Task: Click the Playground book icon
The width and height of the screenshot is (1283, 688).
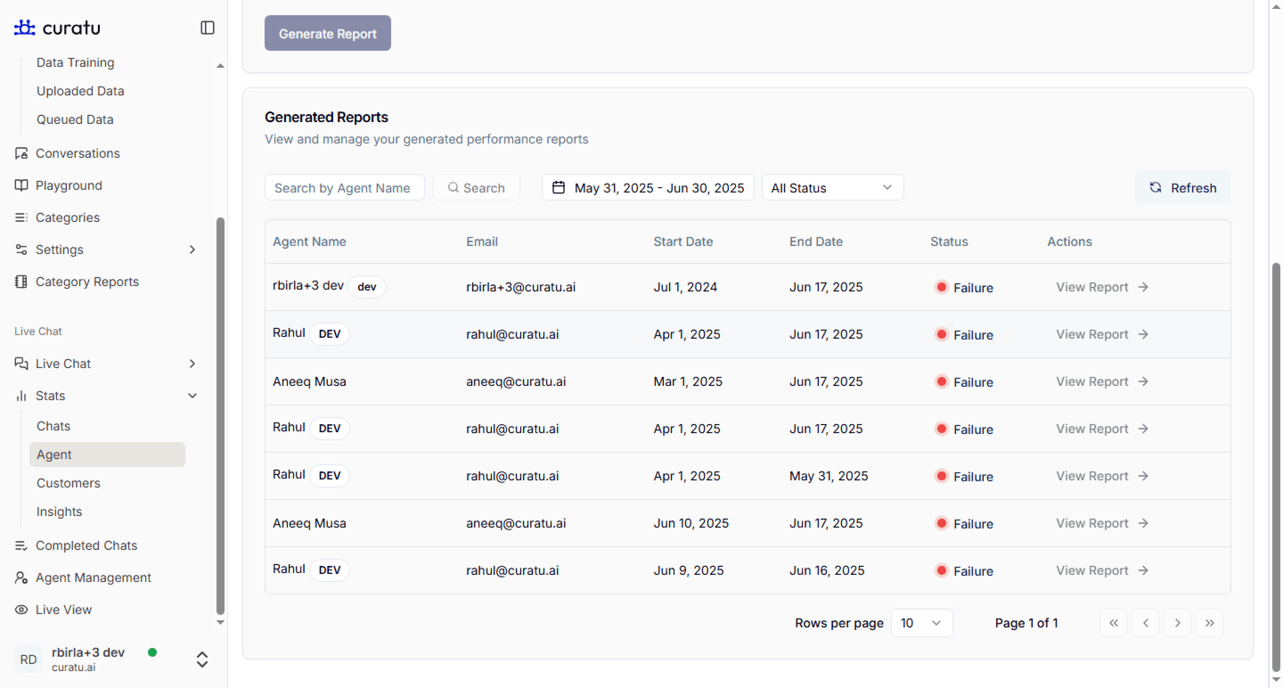Action: pos(21,185)
